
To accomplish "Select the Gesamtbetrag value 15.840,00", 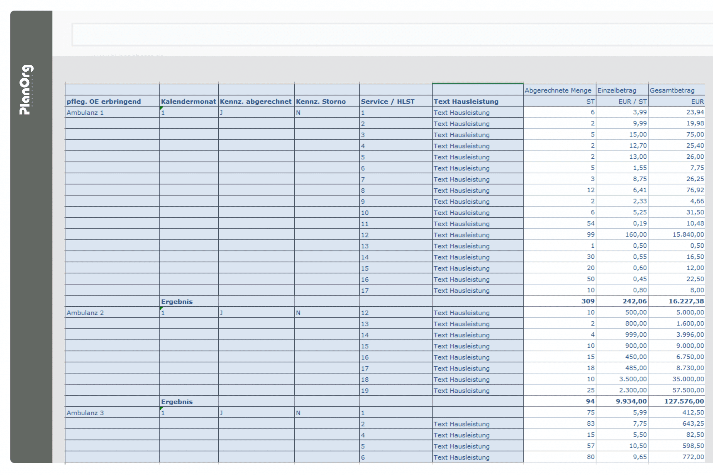I will (x=688, y=234).
